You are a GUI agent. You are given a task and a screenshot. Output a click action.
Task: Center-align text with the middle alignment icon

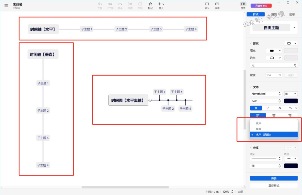[274, 116]
